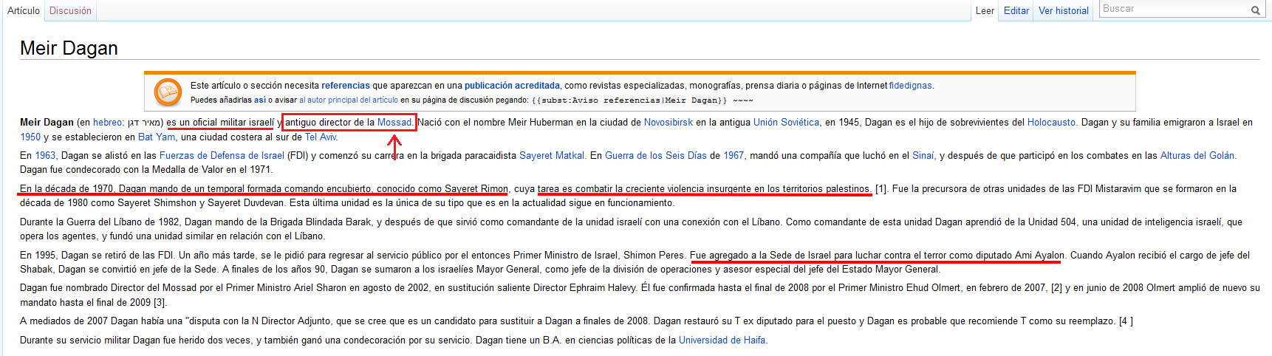
Task: Follow the Novosibirsk link
Action: tap(668, 123)
